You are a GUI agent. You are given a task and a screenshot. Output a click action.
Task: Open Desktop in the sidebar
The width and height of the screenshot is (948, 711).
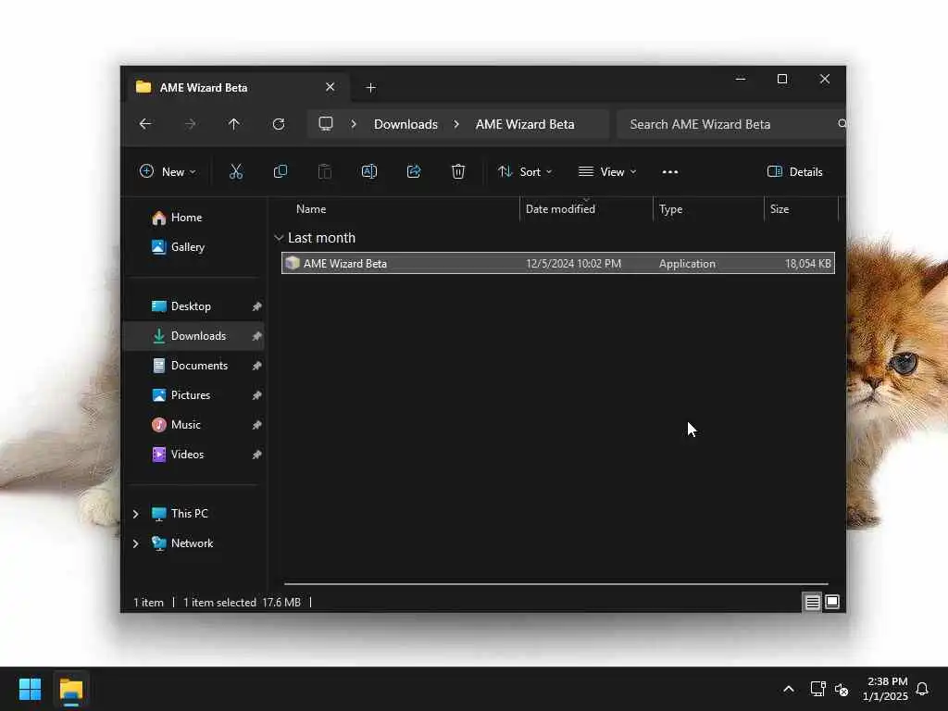click(191, 306)
